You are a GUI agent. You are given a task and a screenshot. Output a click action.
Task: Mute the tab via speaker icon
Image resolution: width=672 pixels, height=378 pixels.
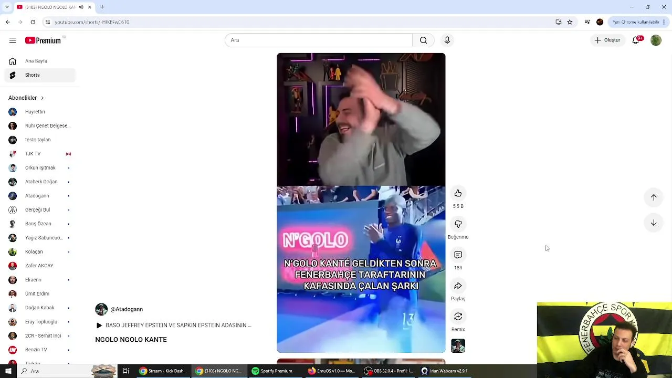coord(81,7)
